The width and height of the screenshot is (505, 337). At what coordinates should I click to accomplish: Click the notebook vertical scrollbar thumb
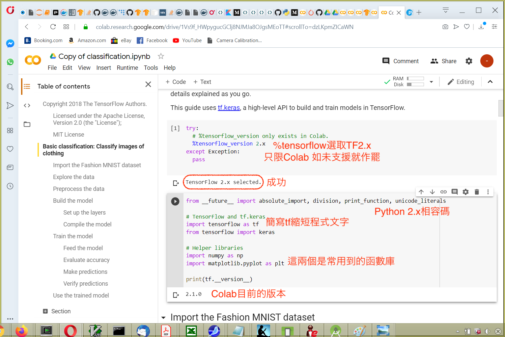(x=501, y=108)
